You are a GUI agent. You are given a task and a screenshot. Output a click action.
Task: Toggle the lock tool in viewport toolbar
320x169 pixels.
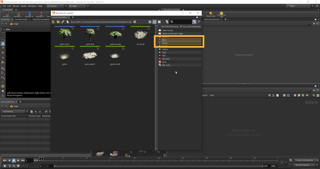pos(3,43)
